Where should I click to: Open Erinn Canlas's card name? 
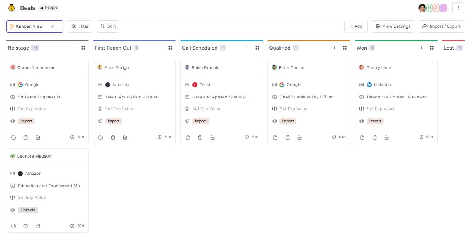point(291,68)
